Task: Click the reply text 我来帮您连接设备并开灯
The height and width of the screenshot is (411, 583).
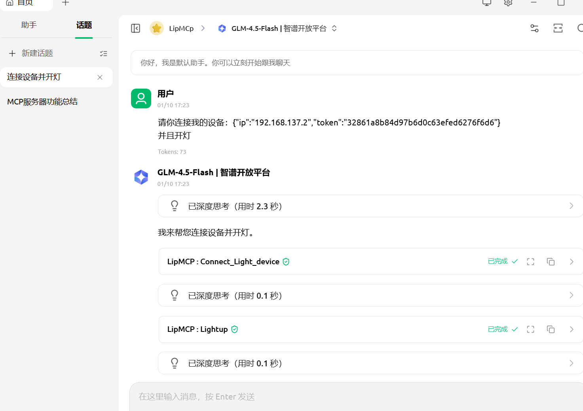Action: pyautogui.click(x=206, y=233)
